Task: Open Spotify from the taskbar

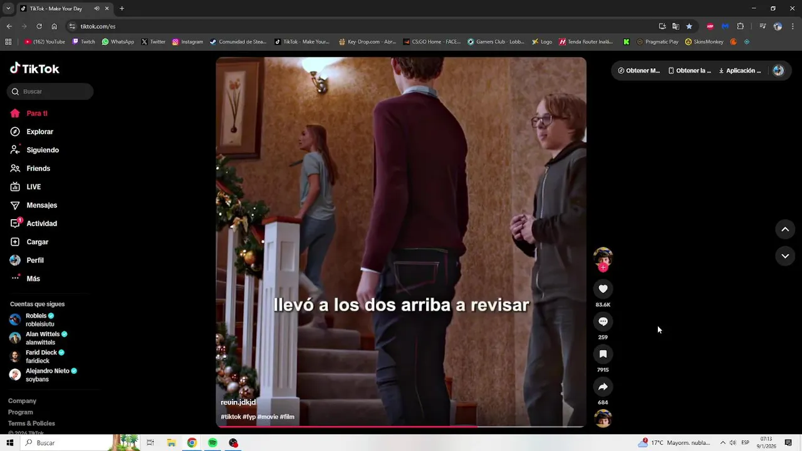Action: (212, 443)
